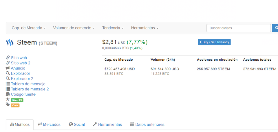Image resolution: width=278 pixels, height=132 pixels.
Task: Click the tag icon beside Coin
Action: pyautogui.click(x=8, y=105)
